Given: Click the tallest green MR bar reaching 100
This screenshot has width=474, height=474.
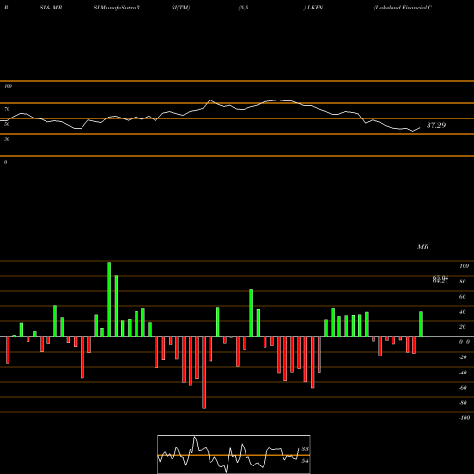Looking at the screenshot, I should 109,300.
